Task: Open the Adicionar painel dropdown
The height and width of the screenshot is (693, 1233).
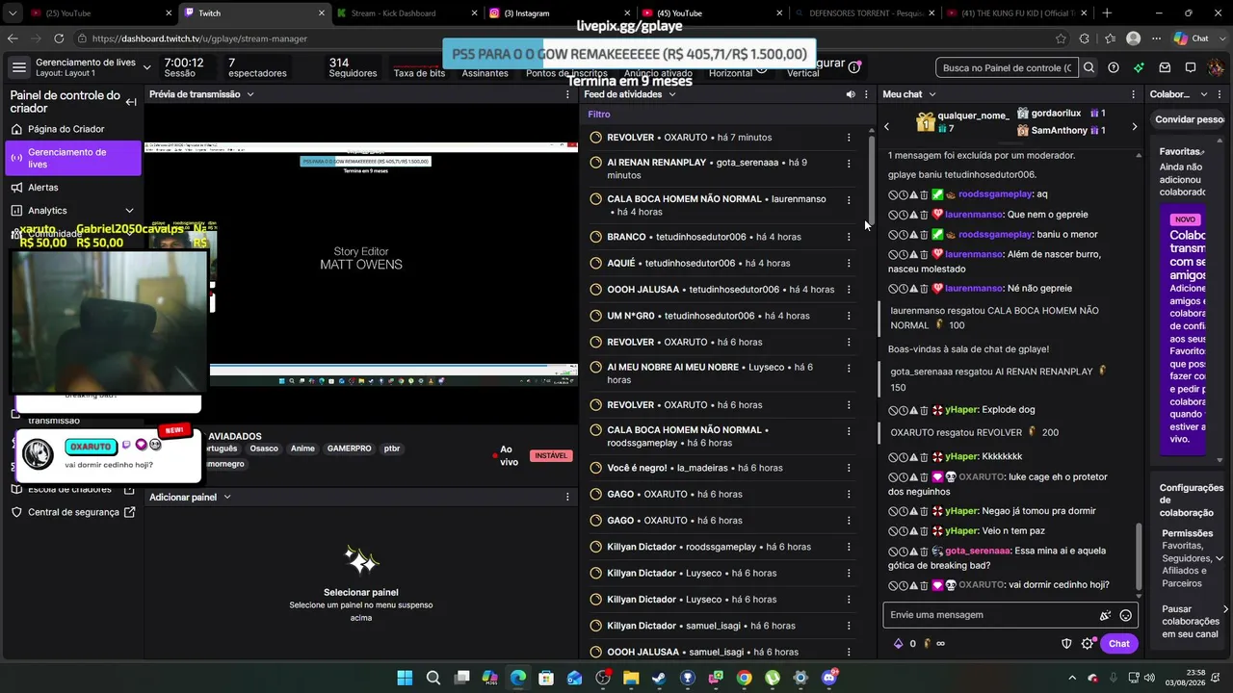Action: (x=227, y=497)
